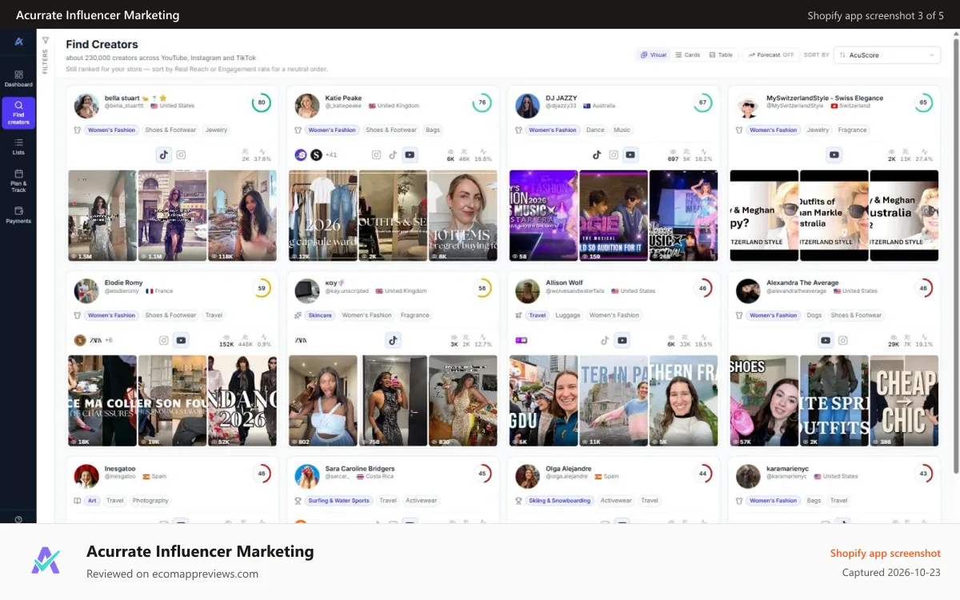Click Skiing & Snowboarding tag
Image resolution: width=960 pixels, height=600 pixels.
tap(560, 501)
